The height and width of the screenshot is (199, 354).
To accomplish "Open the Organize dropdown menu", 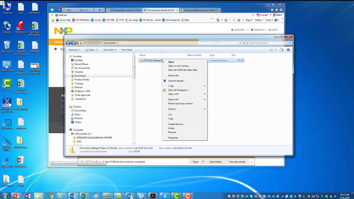I will point(74,50).
